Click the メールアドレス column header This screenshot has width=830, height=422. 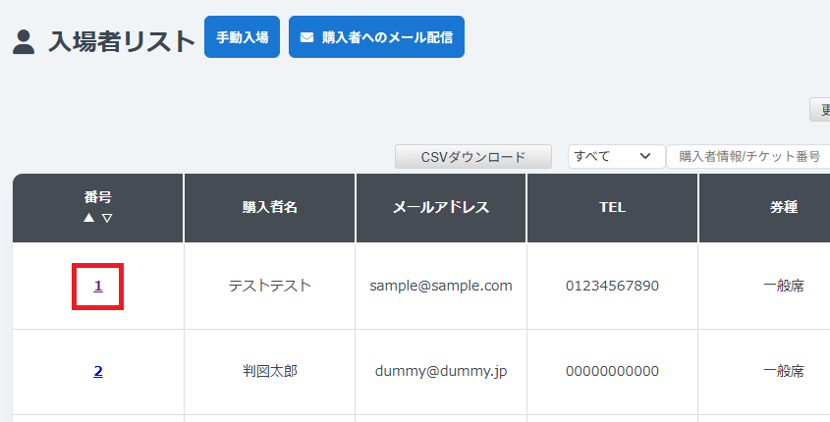(441, 208)
